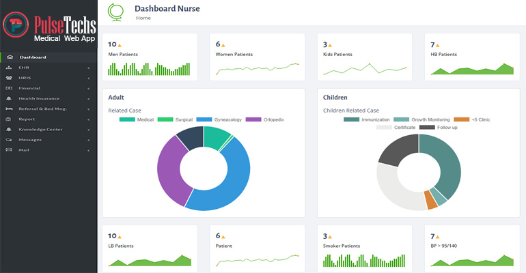The height and width of the screenshot is (273, 526).
Task: Click the Financial money icon
Action: tap(9, 88)
